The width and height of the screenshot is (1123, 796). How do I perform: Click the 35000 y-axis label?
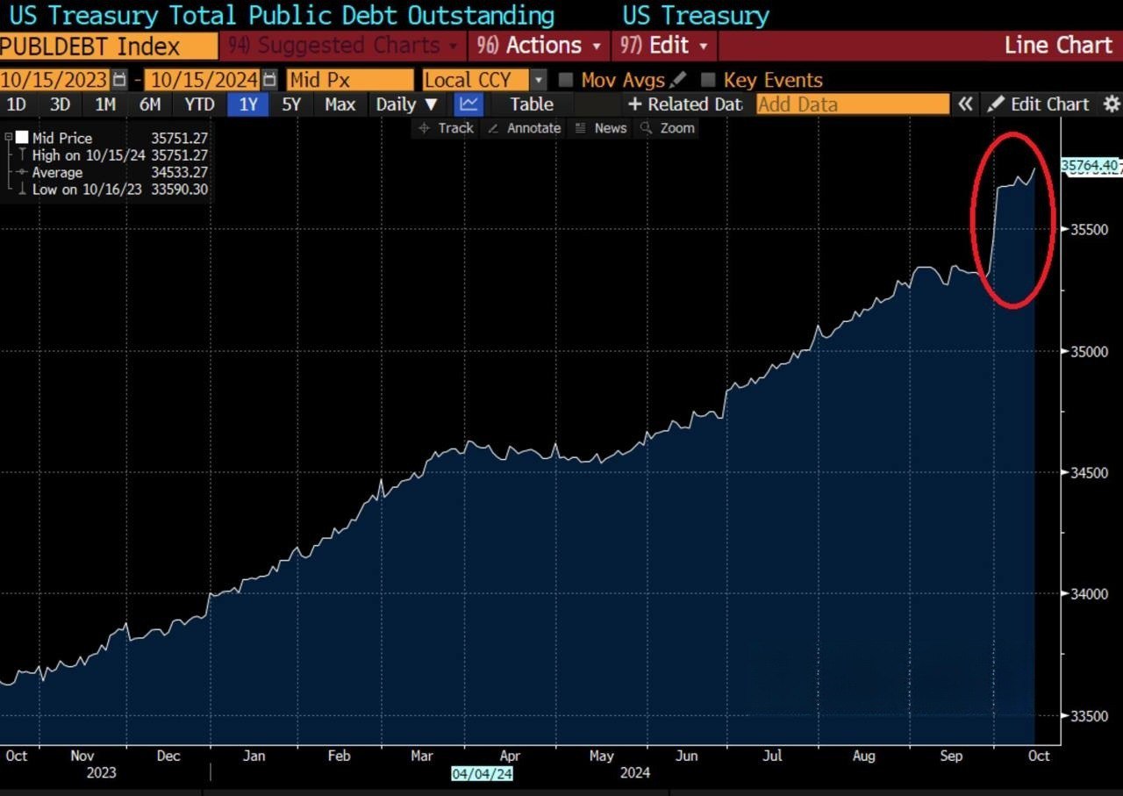click(1090, 351)
